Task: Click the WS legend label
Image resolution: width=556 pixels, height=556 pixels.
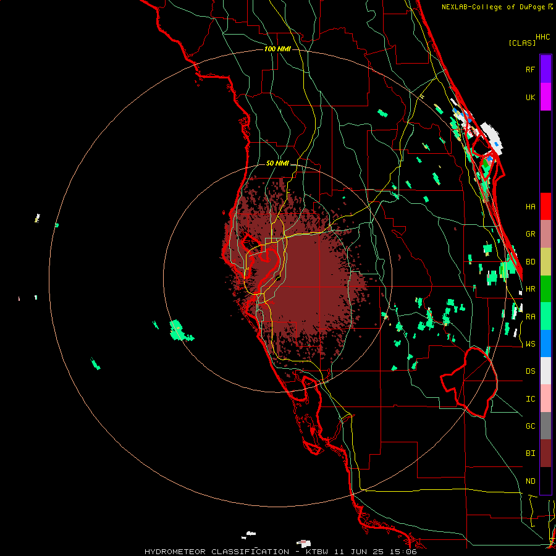Action: click(530, 344)
